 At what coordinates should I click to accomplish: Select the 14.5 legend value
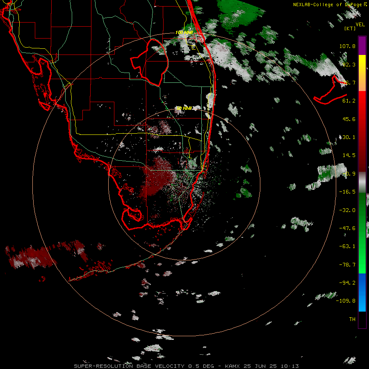(349, 155)
